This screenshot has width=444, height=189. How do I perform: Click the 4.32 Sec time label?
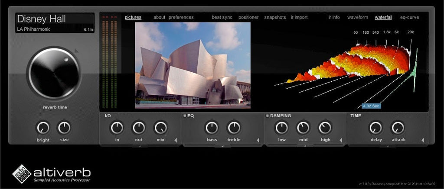pyautogui.click(x=371, y=106)
